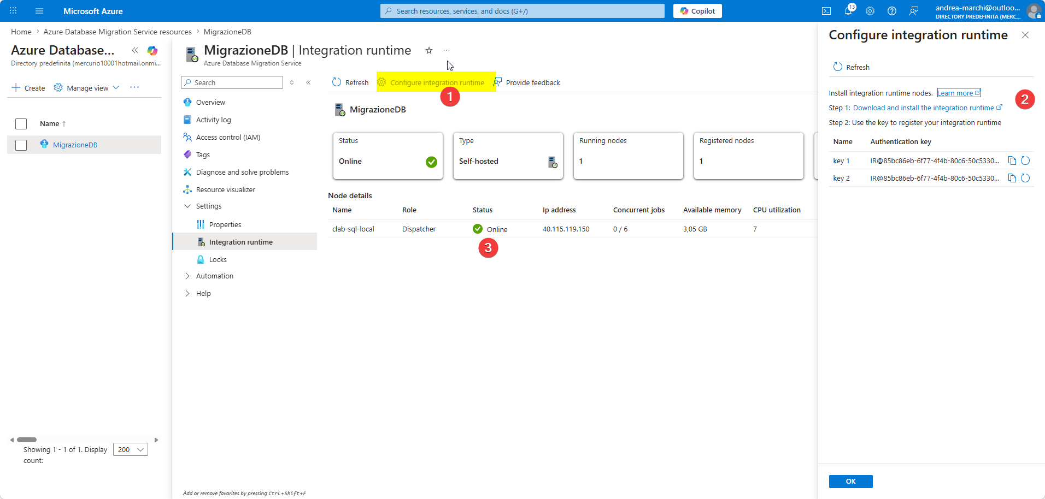Image resolution: width=1045 pixels, height=499 pixels.
Task: Favorite this page with the star icon
Action: (429, 51)
